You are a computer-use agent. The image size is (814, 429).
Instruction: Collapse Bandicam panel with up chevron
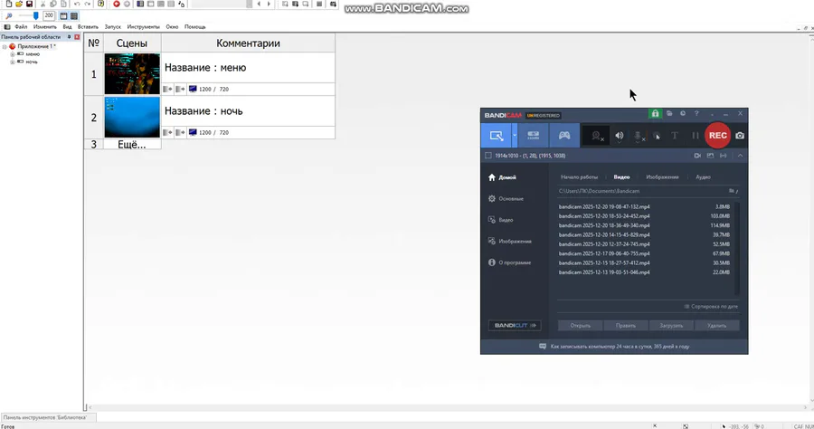tap(740, 156)
